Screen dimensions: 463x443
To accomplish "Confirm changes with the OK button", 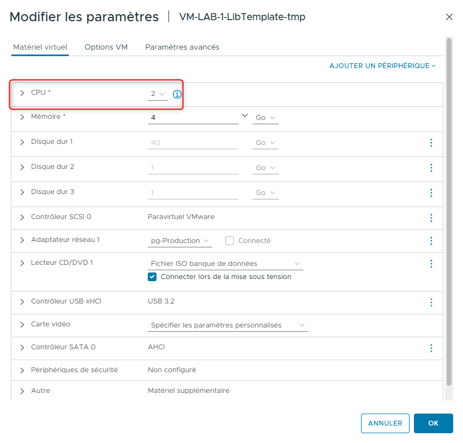I will click(x=433, y=423).
